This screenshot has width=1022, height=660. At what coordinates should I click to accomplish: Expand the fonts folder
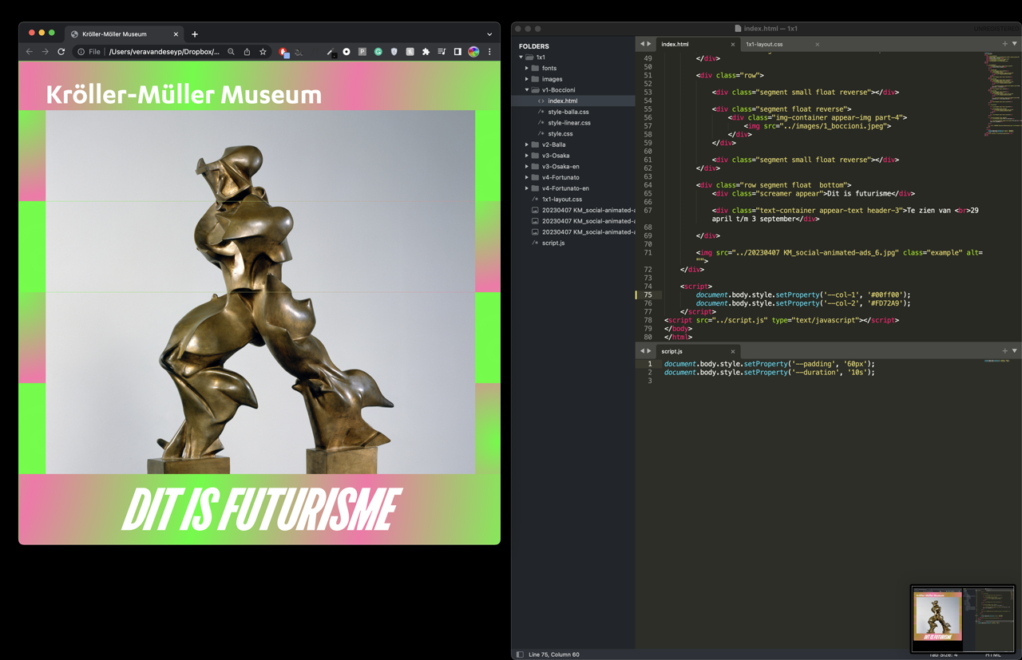(x=527, y=69)
